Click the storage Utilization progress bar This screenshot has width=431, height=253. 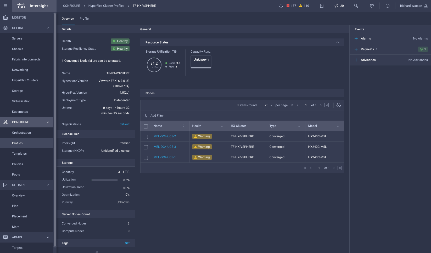[104, 180]
